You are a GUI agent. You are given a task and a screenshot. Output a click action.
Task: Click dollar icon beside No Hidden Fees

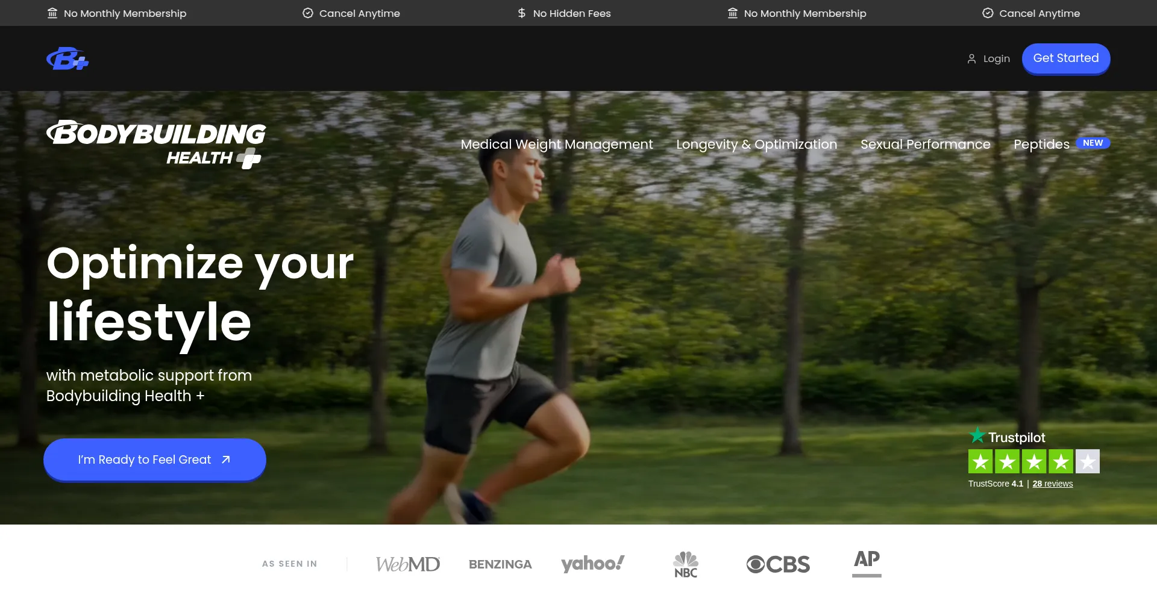[522, 13]
